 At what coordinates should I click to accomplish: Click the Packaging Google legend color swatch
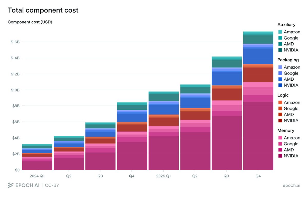click(x=280, y=73)
